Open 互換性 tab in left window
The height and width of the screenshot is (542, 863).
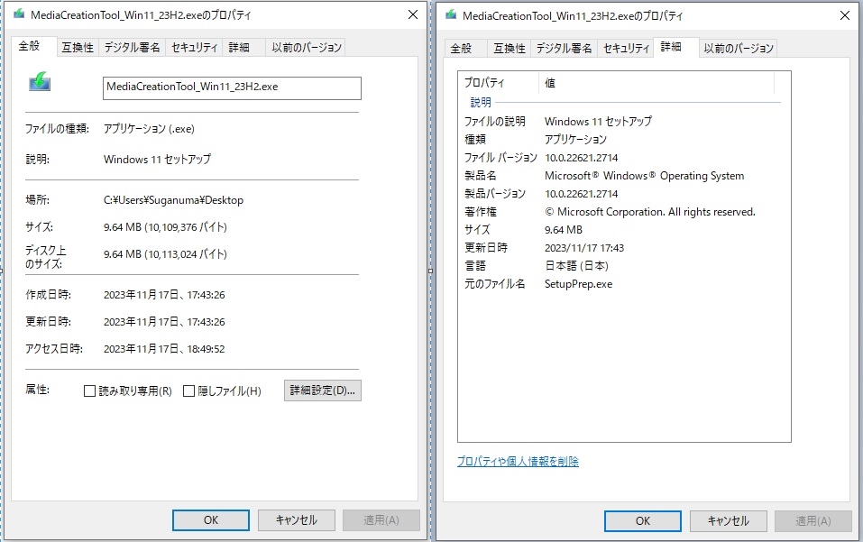(78, 48)
